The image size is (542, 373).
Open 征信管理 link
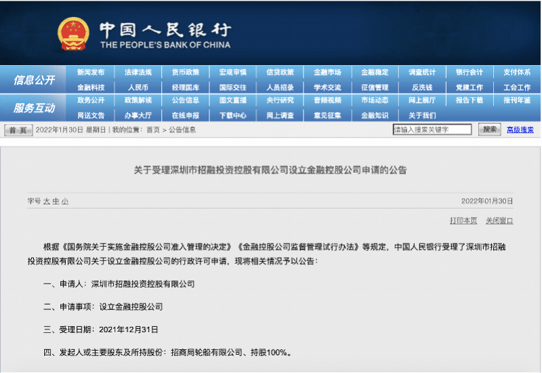[375, 87]
